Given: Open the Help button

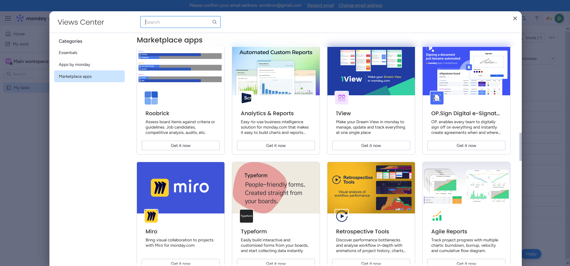Looking at the screenshot, I should 531,254.
